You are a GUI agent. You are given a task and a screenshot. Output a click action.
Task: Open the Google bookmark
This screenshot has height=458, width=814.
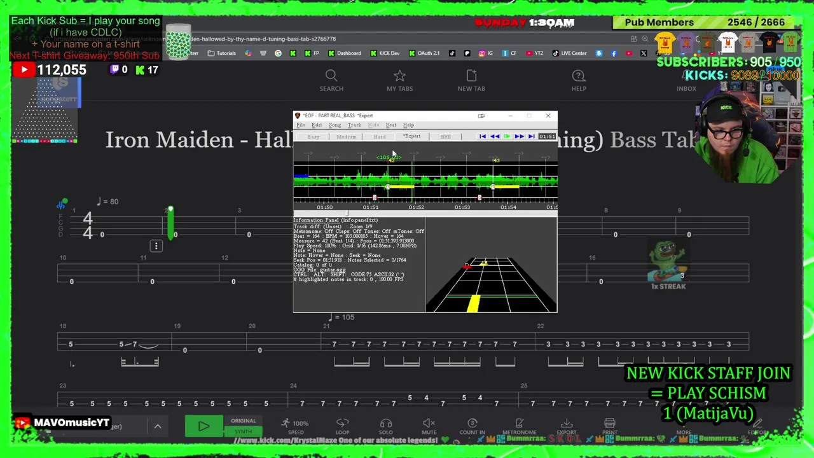(x=278, y=53)
